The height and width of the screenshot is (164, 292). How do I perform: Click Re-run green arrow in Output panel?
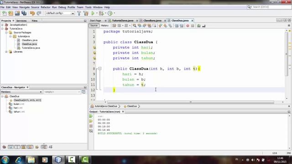tap(91, 116)
